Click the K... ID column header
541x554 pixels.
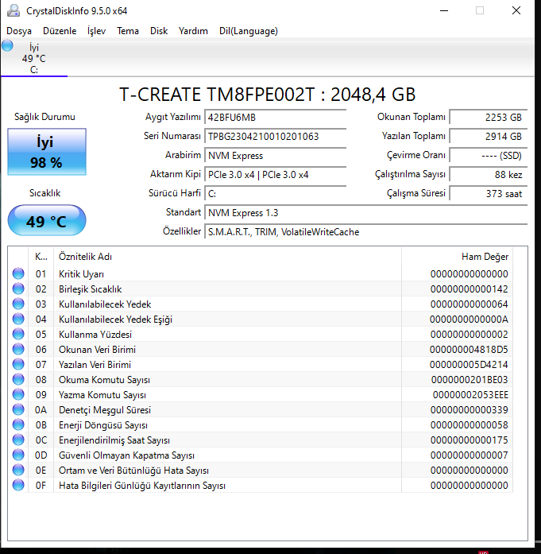coord(41,257)
